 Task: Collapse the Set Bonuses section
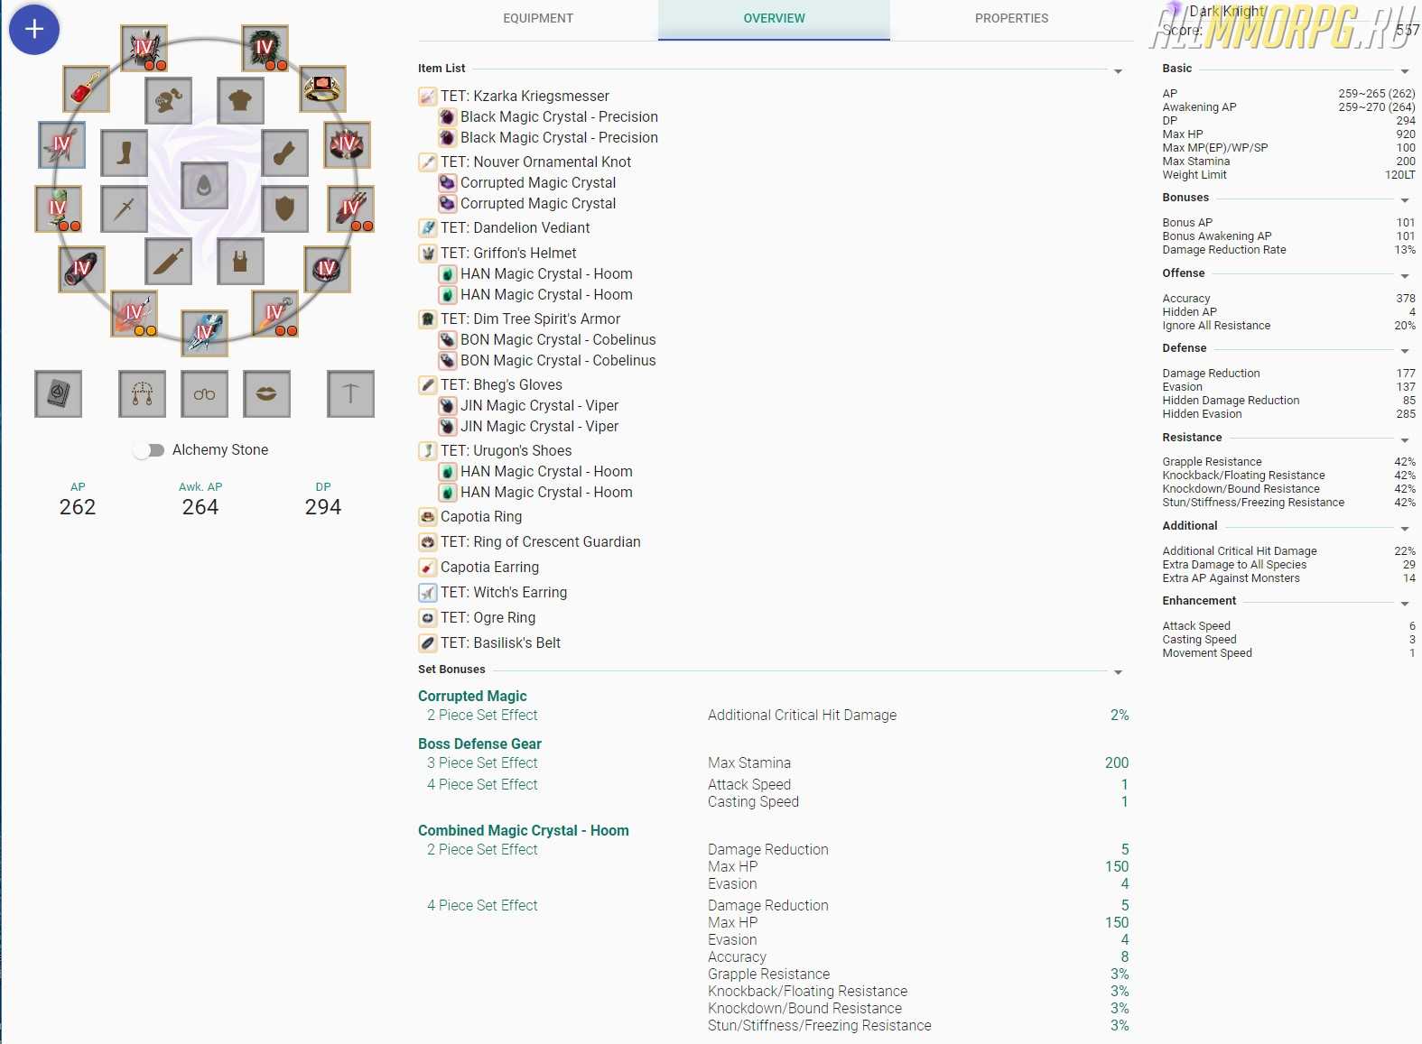(x=1118, y=672)
